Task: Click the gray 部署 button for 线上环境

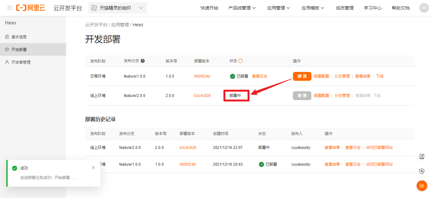Action: coord(302,96)
